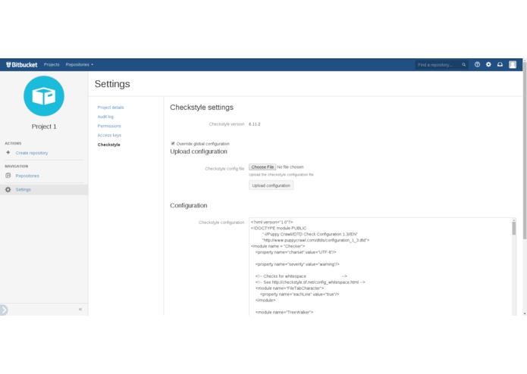Screen dimensions: 527x374
Task: Click the search magnifier icon
Action: pos(463,65)
